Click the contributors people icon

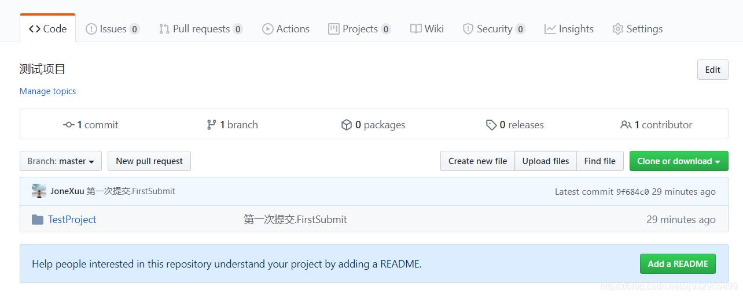(x=626, y=125)
